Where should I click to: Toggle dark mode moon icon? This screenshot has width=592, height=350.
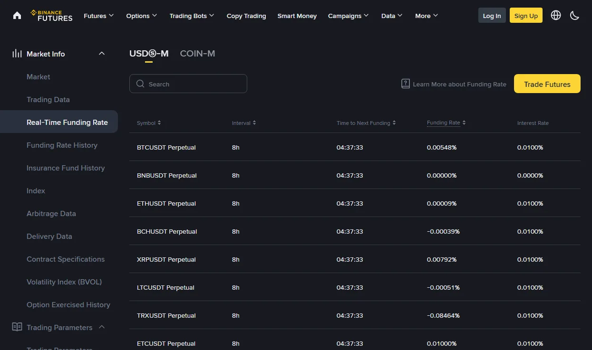[x=574, y=15]
